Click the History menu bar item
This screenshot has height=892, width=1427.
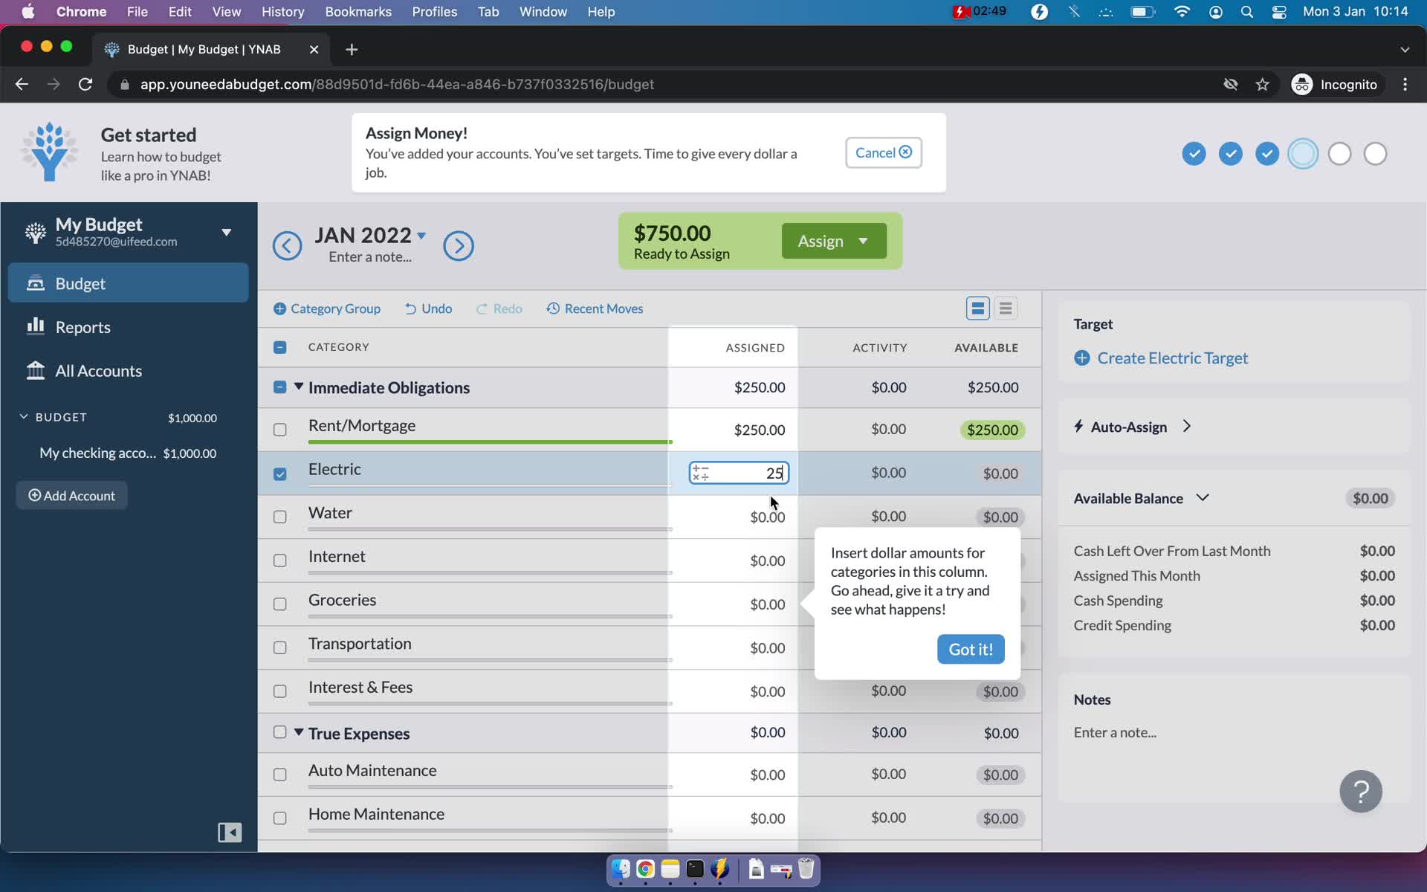[x=282, y=11]
